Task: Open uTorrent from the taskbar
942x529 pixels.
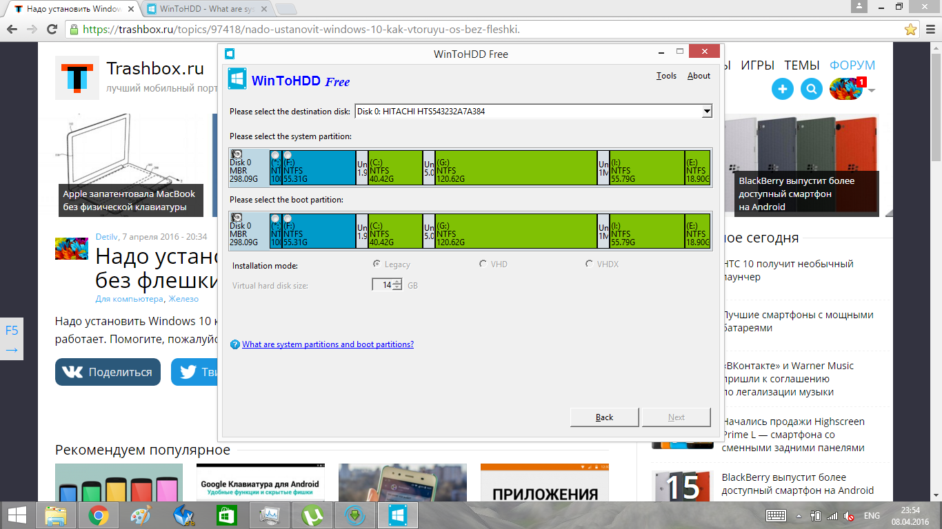Action: [312, 515]
